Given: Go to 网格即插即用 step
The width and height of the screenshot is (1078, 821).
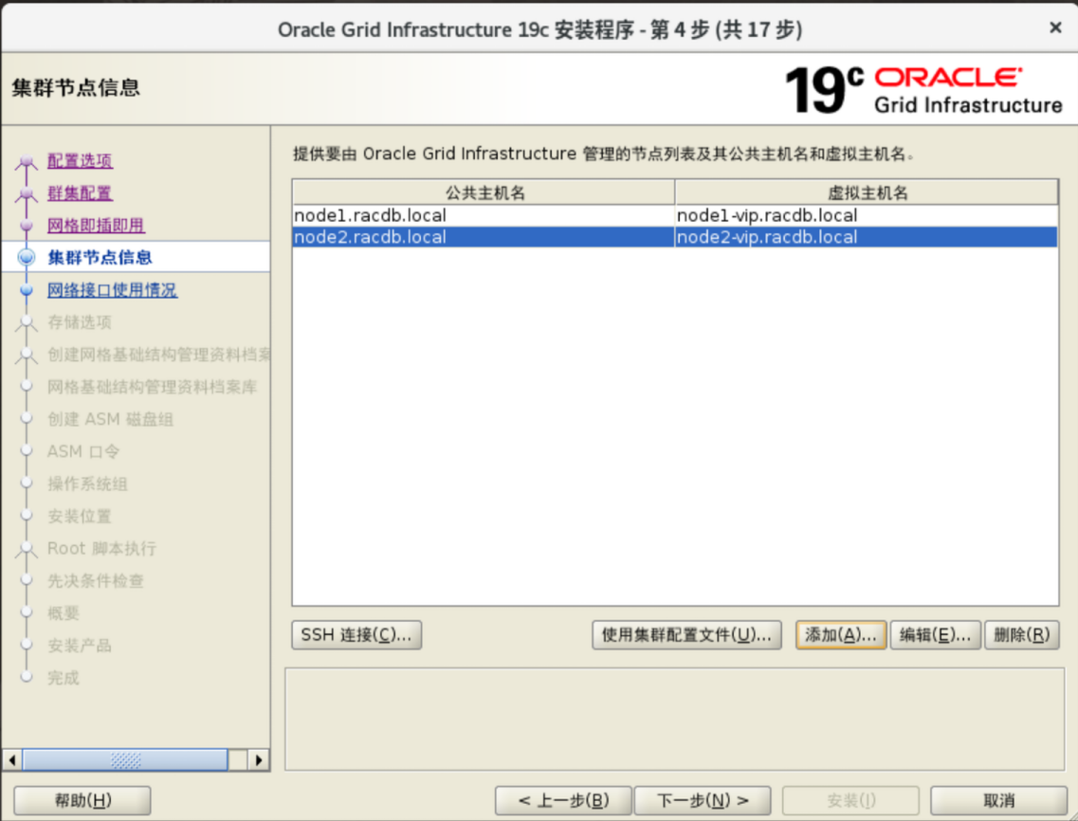Looking at the screenshot, I should point(96,226).
